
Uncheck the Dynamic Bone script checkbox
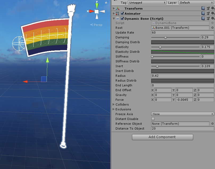pyautogui.click(x=122, y=19)
